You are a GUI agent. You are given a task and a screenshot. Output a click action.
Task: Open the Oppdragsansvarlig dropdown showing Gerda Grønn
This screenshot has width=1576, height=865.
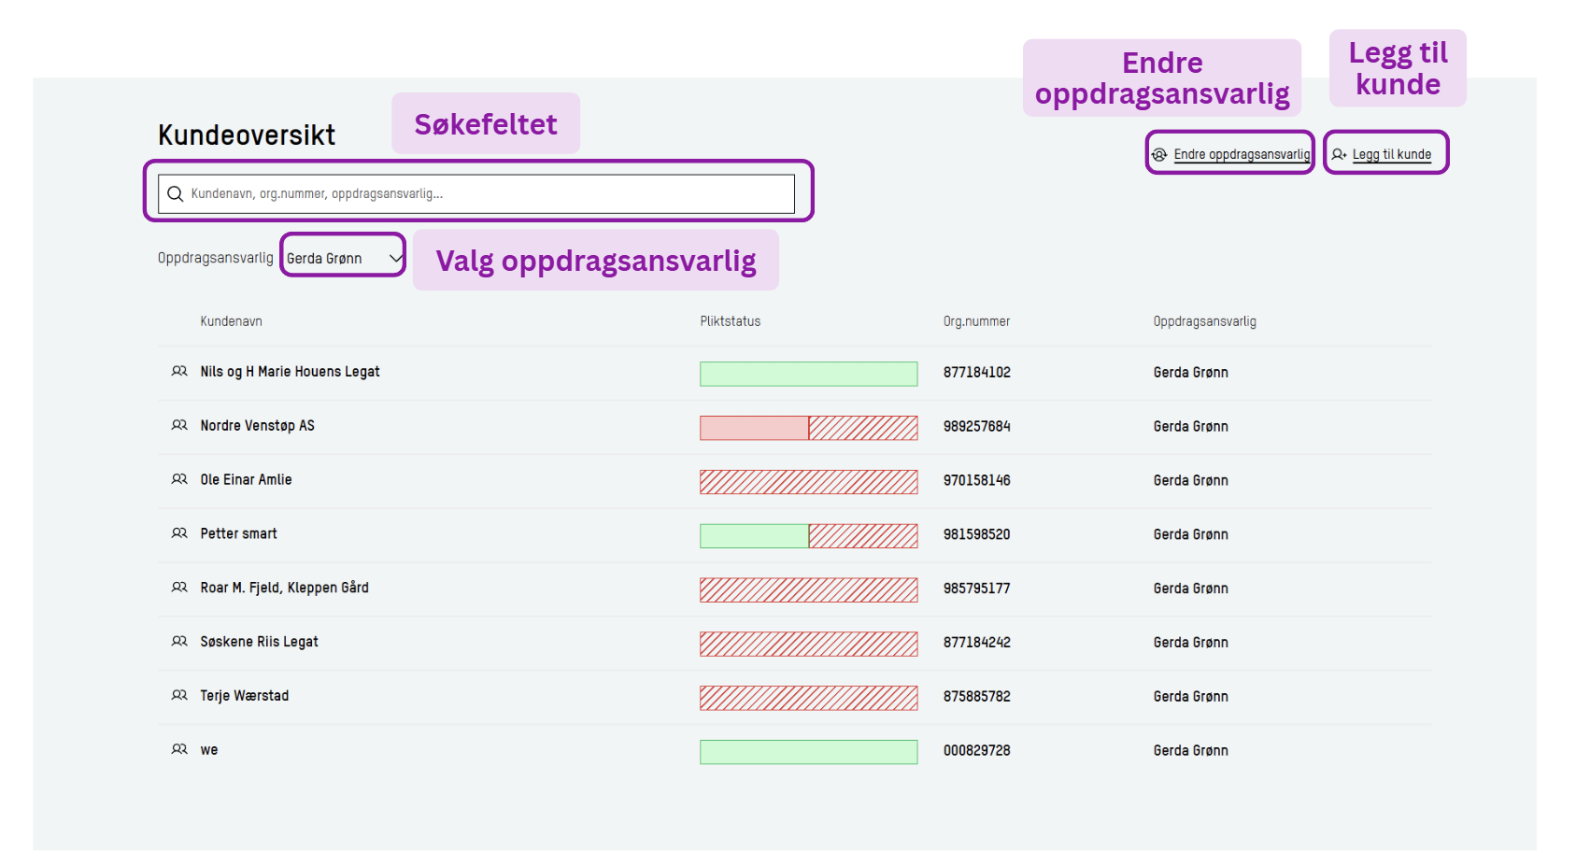(x=343, y=259)
